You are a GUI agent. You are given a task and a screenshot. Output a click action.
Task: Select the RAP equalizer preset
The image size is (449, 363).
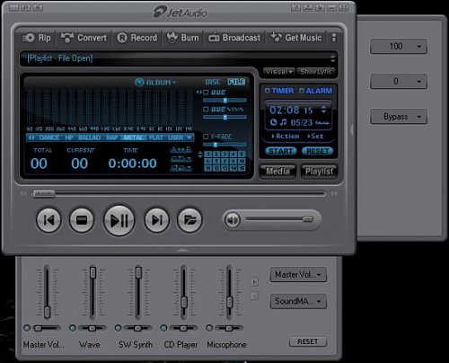[x=112, y=137]
